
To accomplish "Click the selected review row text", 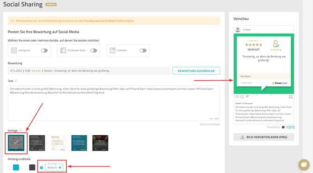I will 60,71.
